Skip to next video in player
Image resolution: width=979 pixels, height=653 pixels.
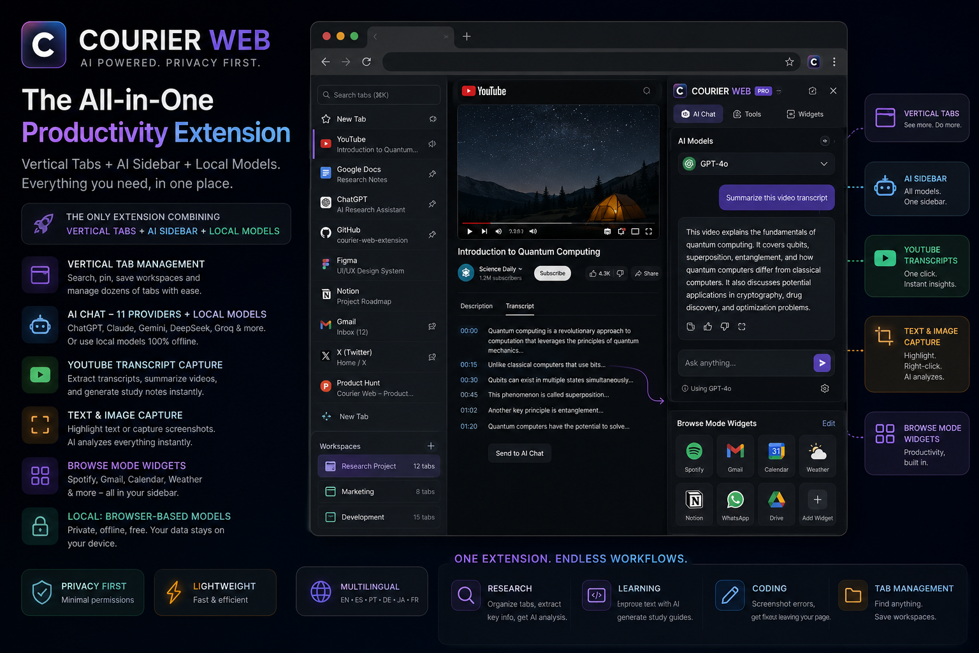point(484,231)
